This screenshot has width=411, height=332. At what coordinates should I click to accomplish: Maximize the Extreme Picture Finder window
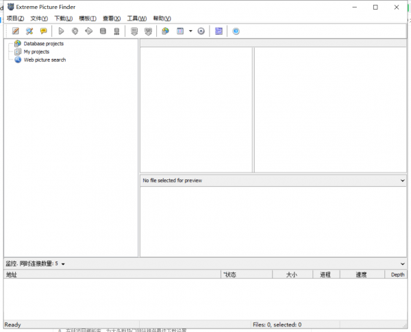click(375, 7)
